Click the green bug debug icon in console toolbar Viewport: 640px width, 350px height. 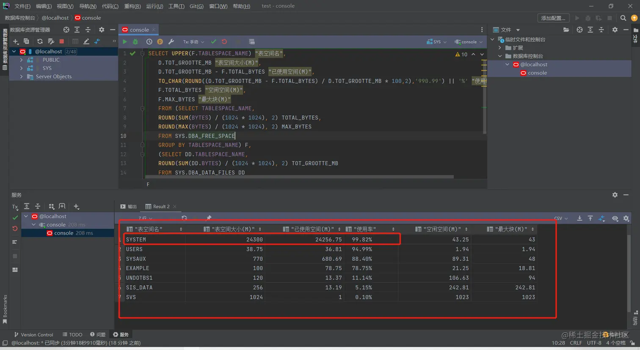135,42
